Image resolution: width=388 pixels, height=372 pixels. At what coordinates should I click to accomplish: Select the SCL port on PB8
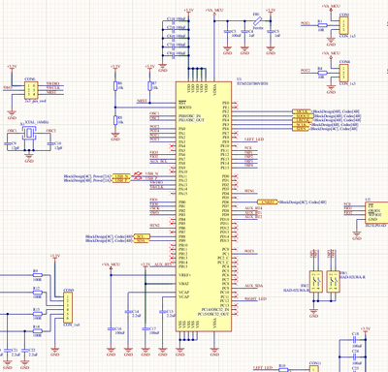click(x=142, y=236)
